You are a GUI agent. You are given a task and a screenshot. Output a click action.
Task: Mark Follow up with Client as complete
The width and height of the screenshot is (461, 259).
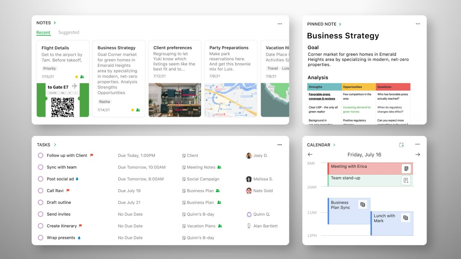(41, 155)
